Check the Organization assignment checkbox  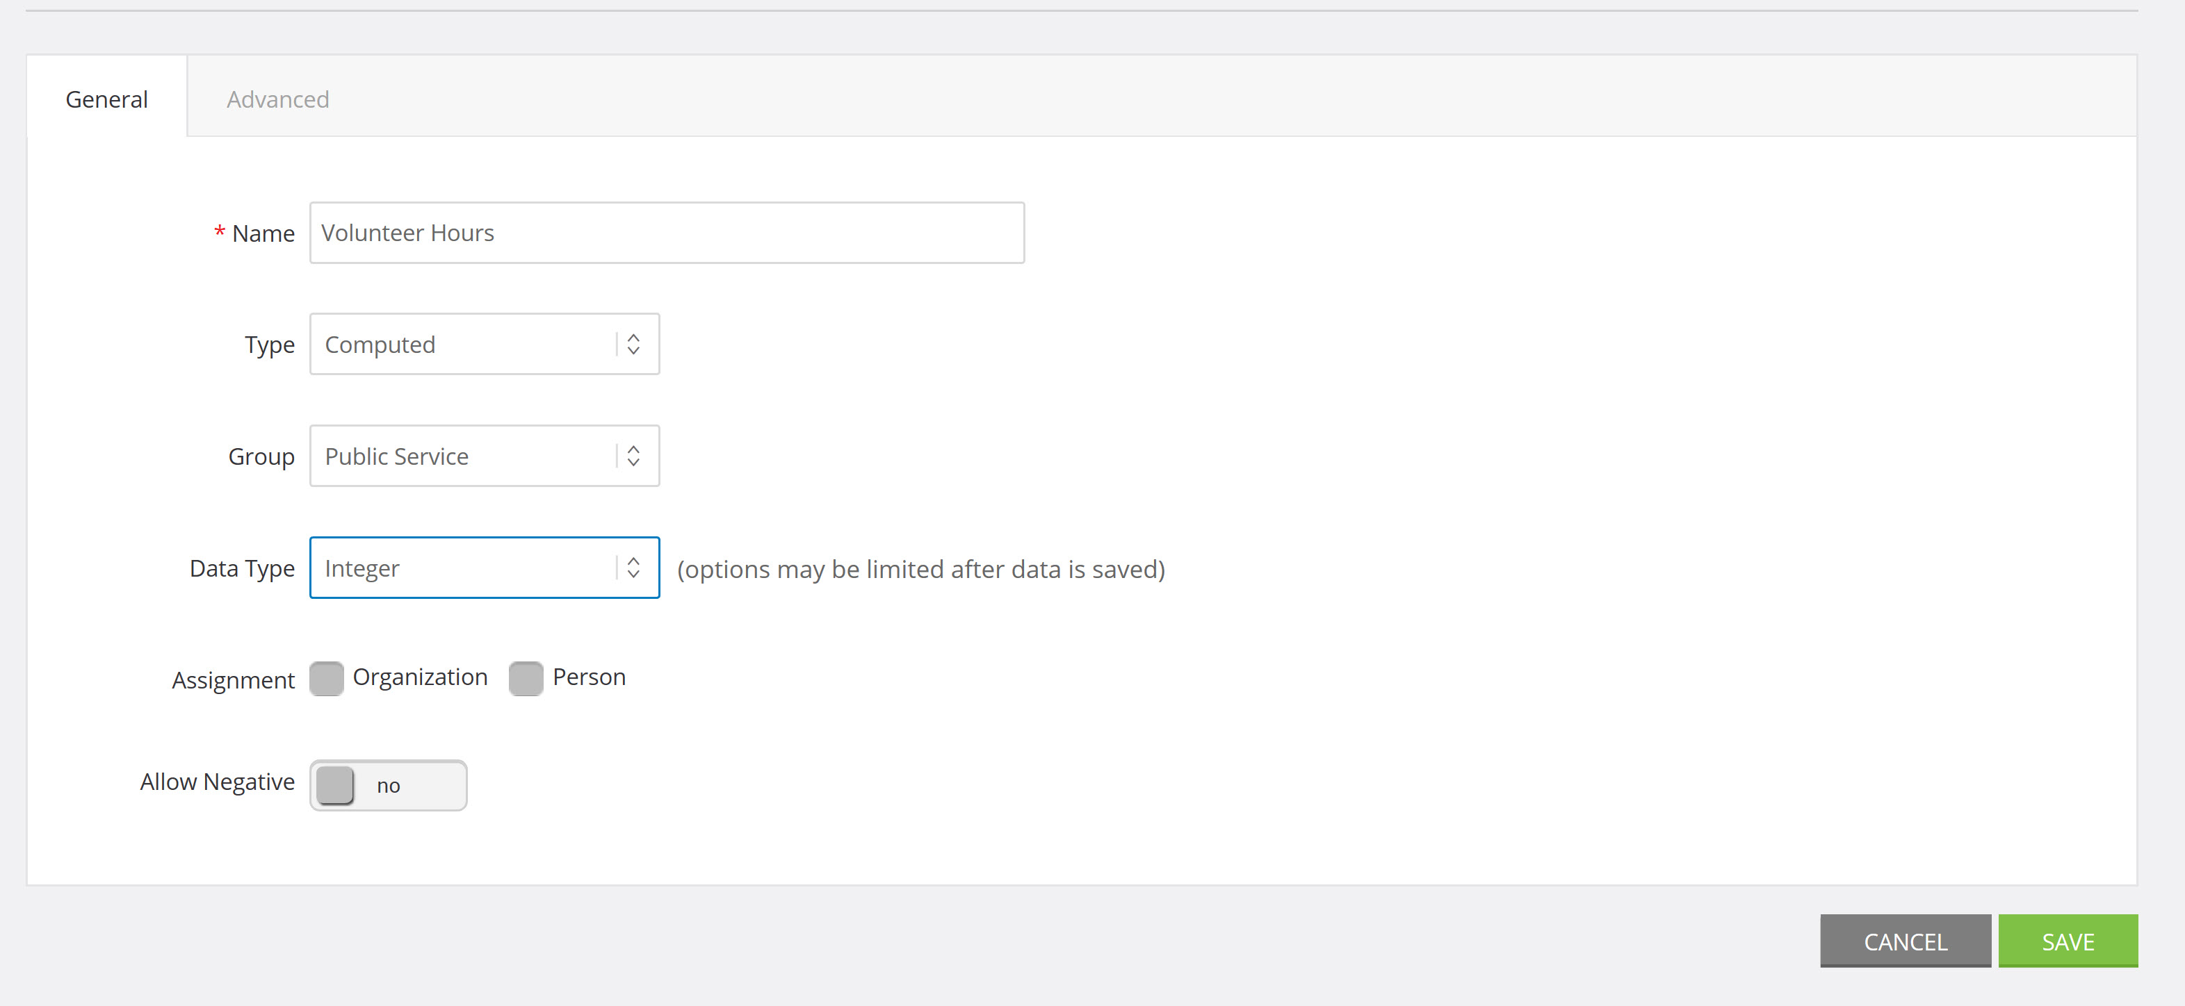pyautogui.click(x=327, y=678)
